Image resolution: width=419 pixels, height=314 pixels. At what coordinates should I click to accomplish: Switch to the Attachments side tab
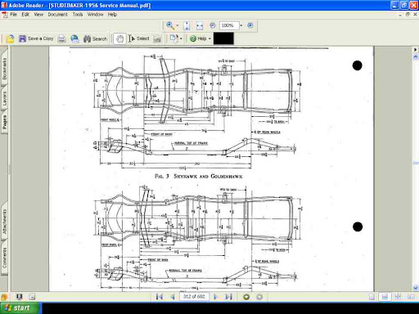4,222
